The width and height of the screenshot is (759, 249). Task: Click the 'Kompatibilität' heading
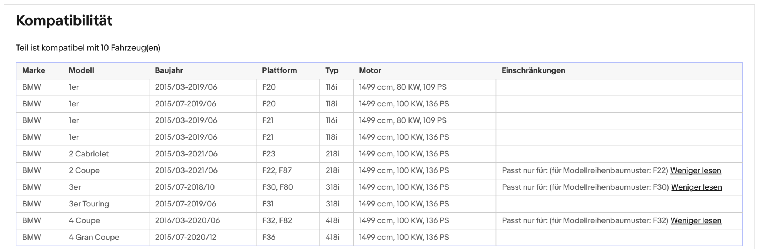click(x=64, y=20)
